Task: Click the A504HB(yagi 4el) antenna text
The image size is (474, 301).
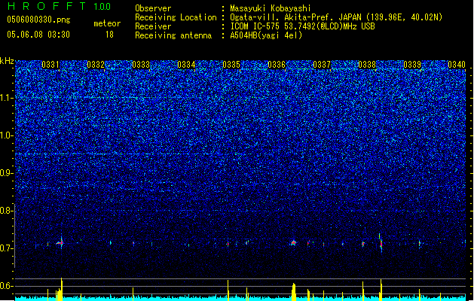Action: [266, 35]
